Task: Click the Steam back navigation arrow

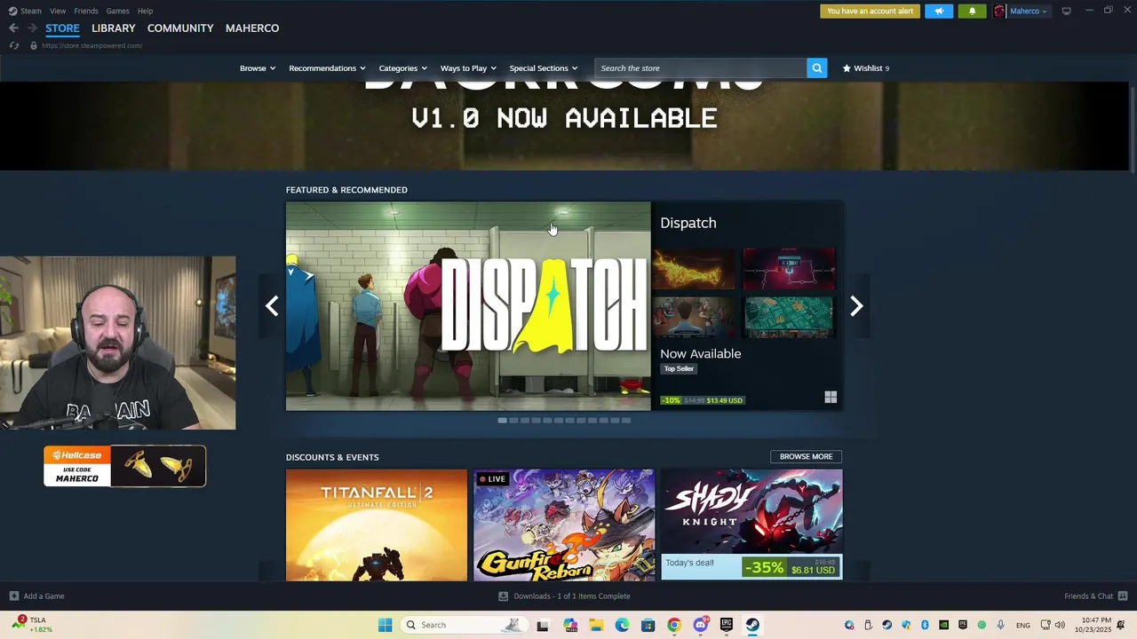Action: point(13,28)
